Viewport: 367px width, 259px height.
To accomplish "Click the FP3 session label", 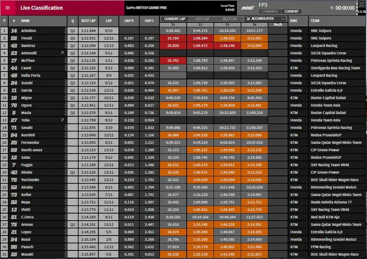I will (x=263, y=5).
